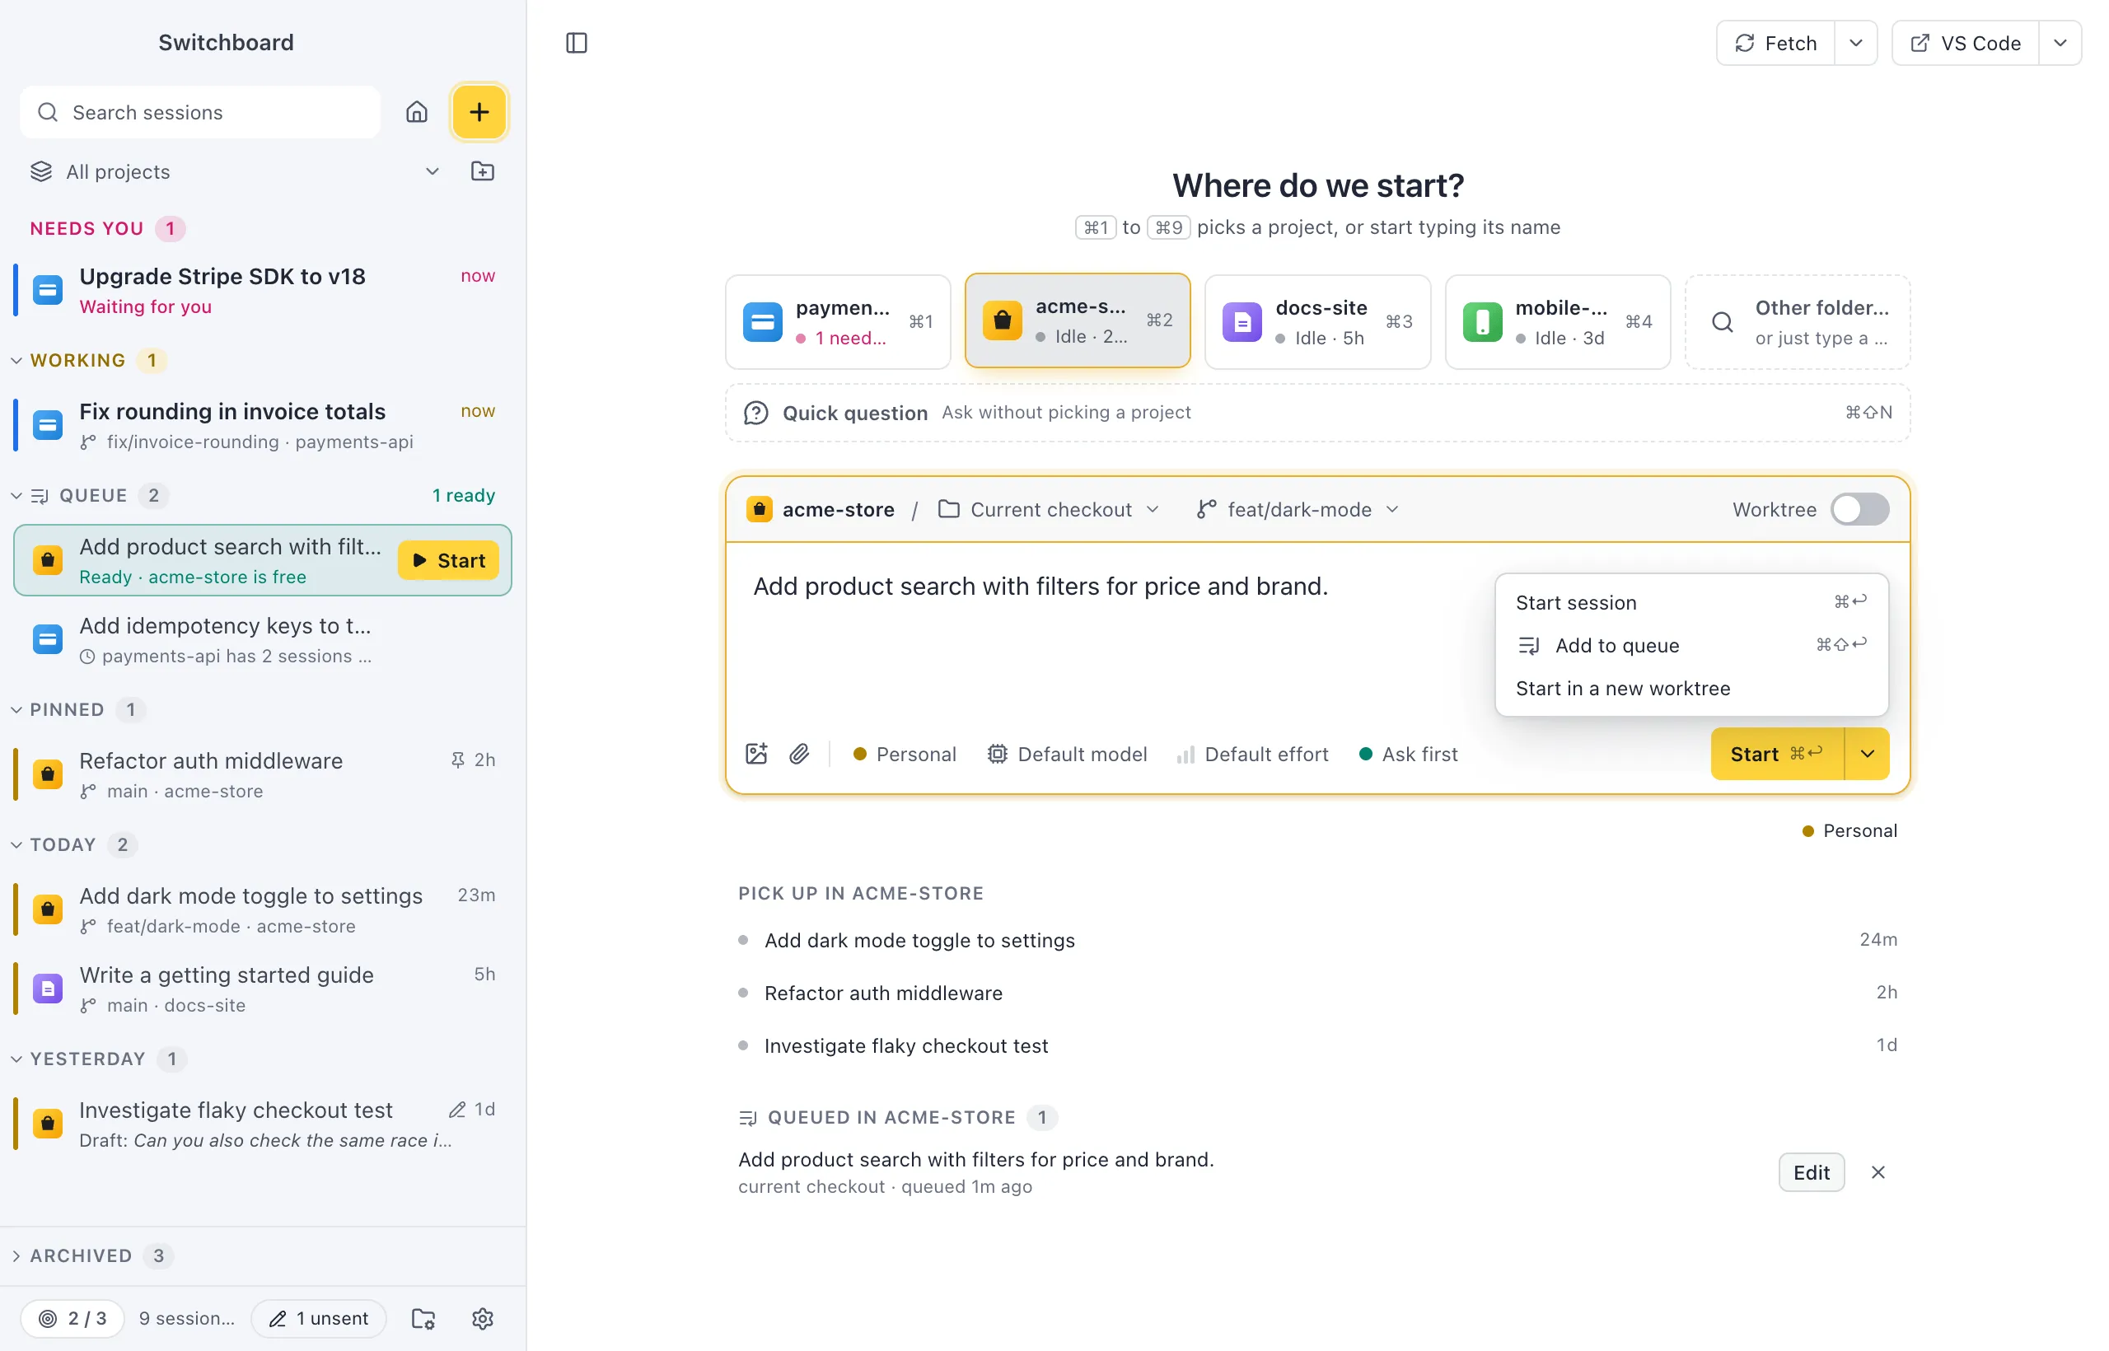
Task: Click the paperclip attachment icon
Action: (x=799, y=754)
